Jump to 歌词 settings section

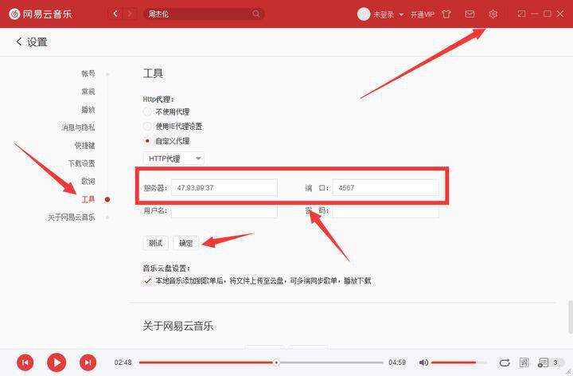click(88, 181)
